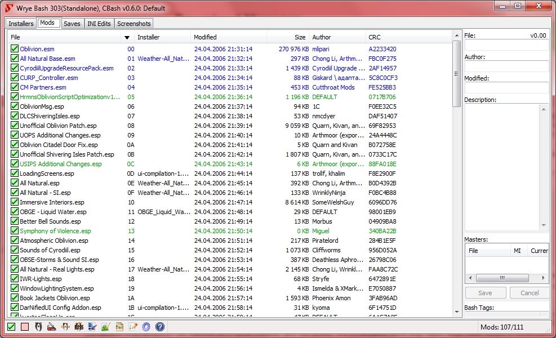The height and width of the screenshot is (338, 556).
Task: Launch Oblivion from the status bar icon
Action: (x=38, y=327)
